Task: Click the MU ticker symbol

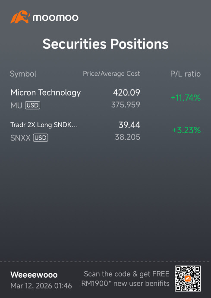Action: coord(16,106)
